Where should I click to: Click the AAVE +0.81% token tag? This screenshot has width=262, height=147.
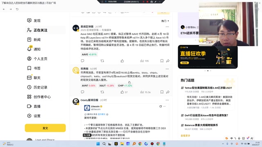point(89,54)
